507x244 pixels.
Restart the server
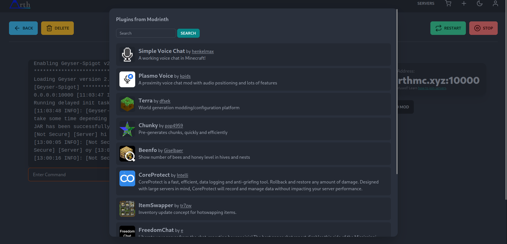click(448, 28)
